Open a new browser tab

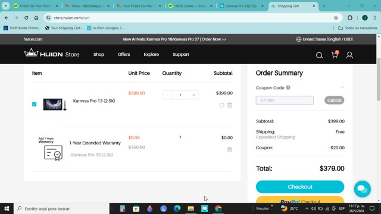pyautogui.click(x=324, y=6)
